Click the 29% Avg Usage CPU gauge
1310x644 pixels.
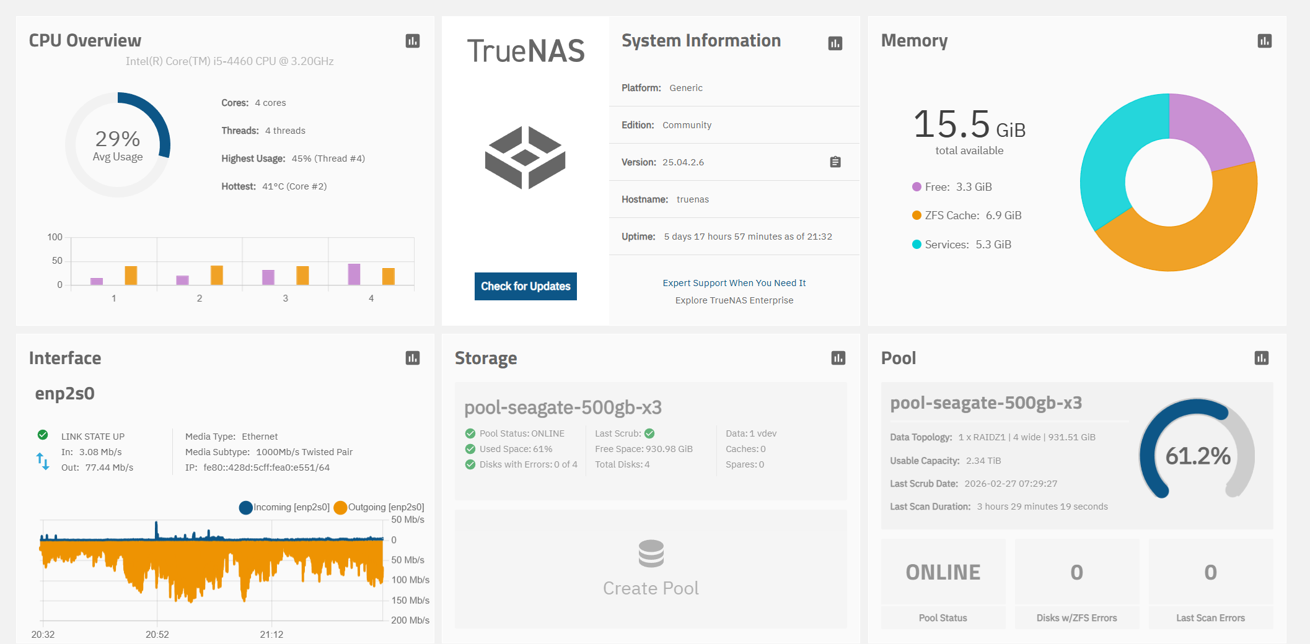pyautogui.click(x=118, y=145)
